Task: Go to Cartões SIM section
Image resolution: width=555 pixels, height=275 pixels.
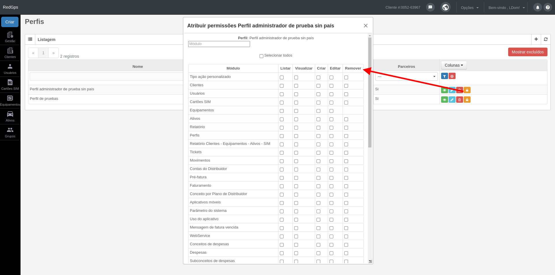Action: click(x=10, y=85)
